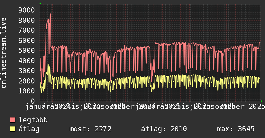Screen dimensions: 265x138
Task: Click the 2000 y-axis label
Action: (x=27, y=81)
